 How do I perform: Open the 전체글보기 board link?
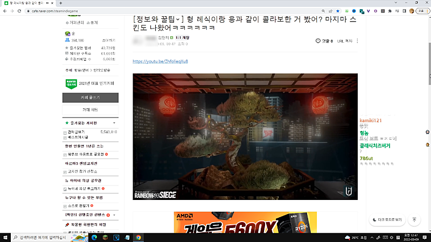pyautogui.click(x=76, y=132)
